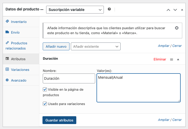Grab the Duración attribute reorder handle icon
The width and height of the screenshot is (188, 129).
(x=171, y=59)
